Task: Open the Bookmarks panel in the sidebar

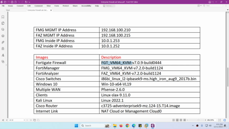Action: 3,17
